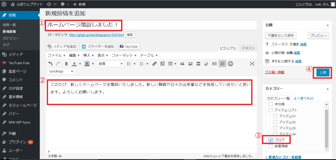Open the emoticon smiley picker
The height and width of the screenshot is (160, 336).
(230, 63)
